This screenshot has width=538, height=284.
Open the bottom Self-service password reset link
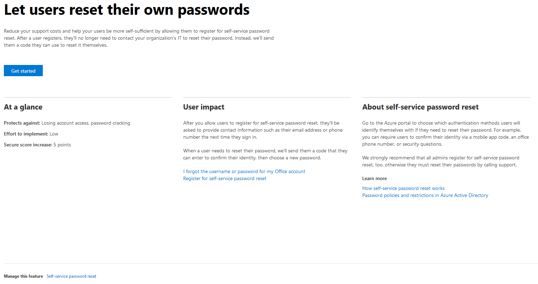click(71, 276)
